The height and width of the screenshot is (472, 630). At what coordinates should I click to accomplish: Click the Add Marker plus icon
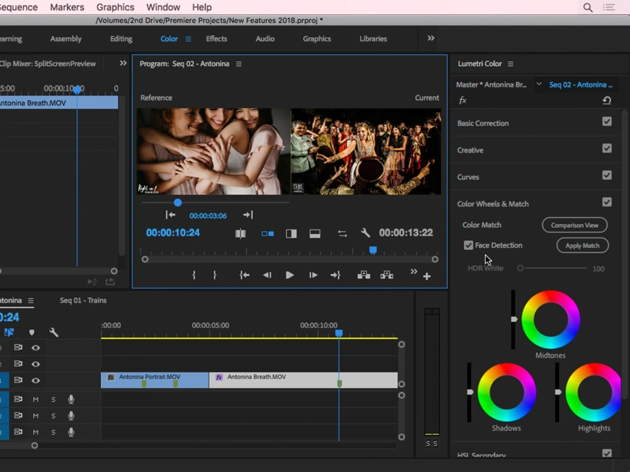[x=427, y=276]
